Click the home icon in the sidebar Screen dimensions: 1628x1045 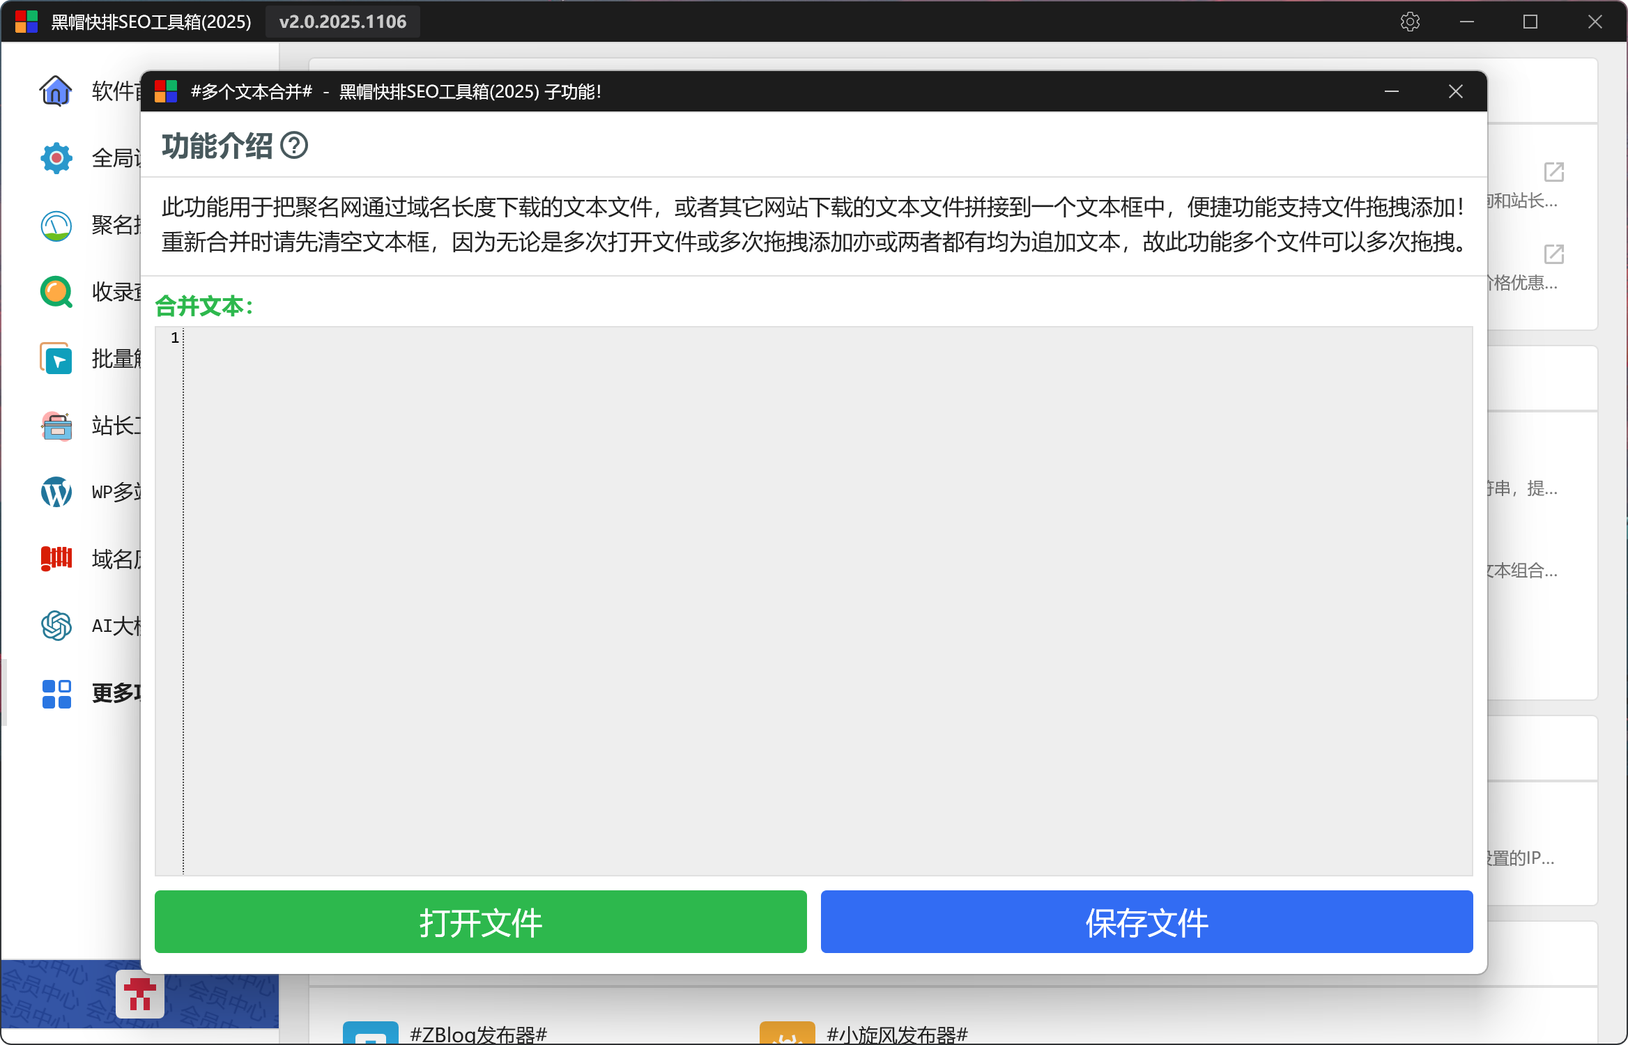(x=56, y=91)
